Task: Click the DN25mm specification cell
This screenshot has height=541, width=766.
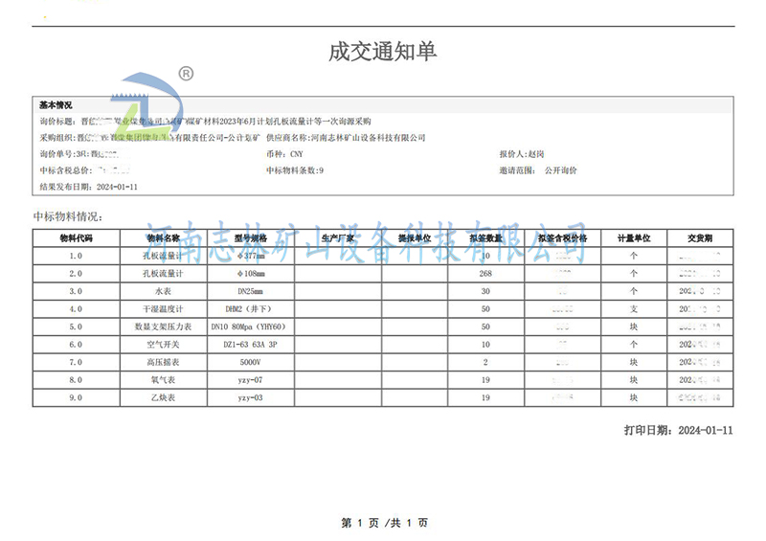Action: tap(251, 291)
